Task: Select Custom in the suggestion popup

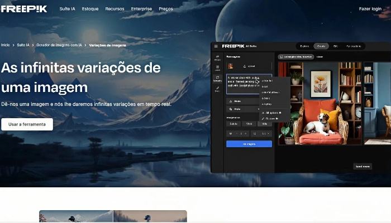Action: coord(270,119)
